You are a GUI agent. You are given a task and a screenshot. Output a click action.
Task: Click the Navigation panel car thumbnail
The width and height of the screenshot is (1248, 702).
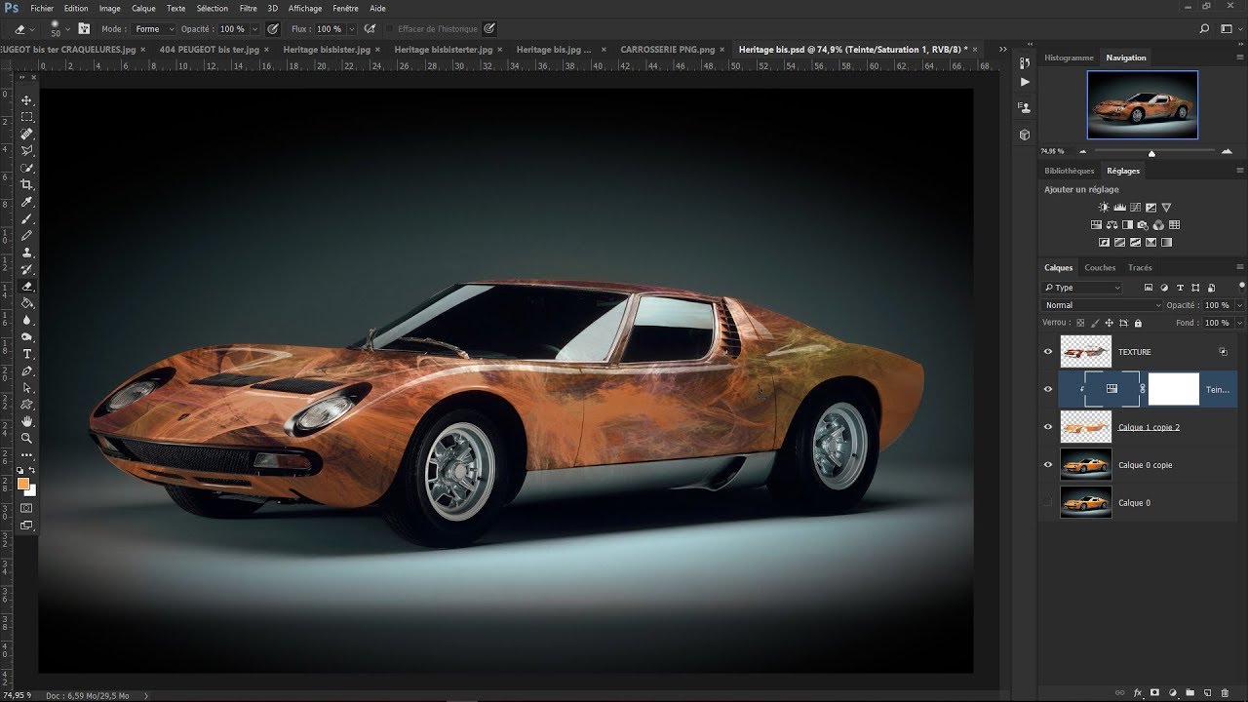pyautogui.click(x=1143, y=104)
